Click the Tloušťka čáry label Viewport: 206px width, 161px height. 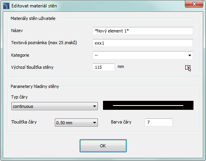[24, 122]
